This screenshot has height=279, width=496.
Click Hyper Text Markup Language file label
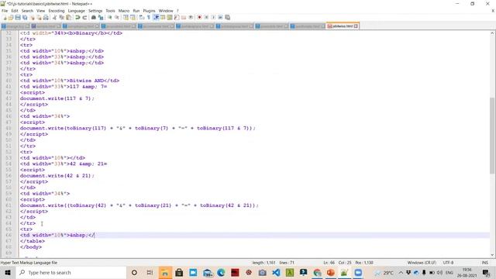coord(29,263)
